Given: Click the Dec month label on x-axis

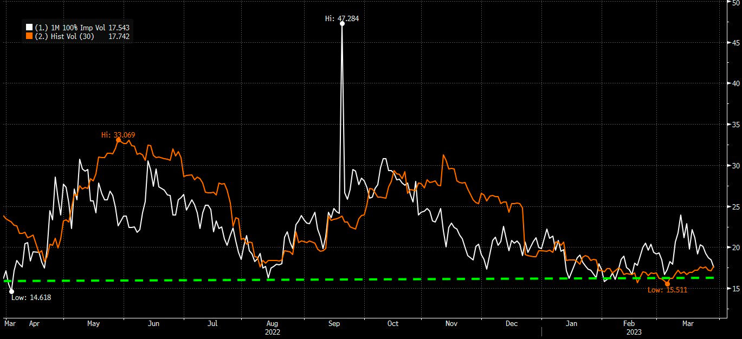Looking at the screenshot, I should tap(511, 323).
